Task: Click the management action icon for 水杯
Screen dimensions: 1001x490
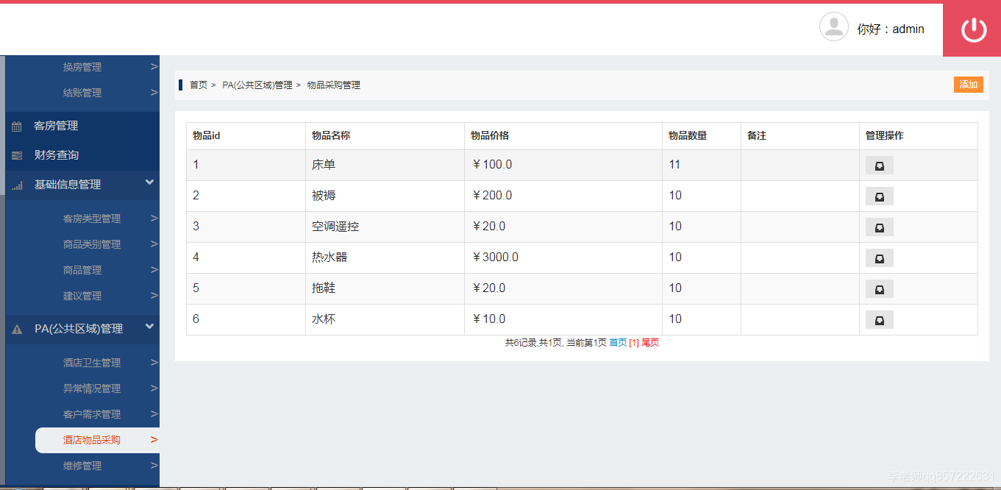Action: click(879, 319)
